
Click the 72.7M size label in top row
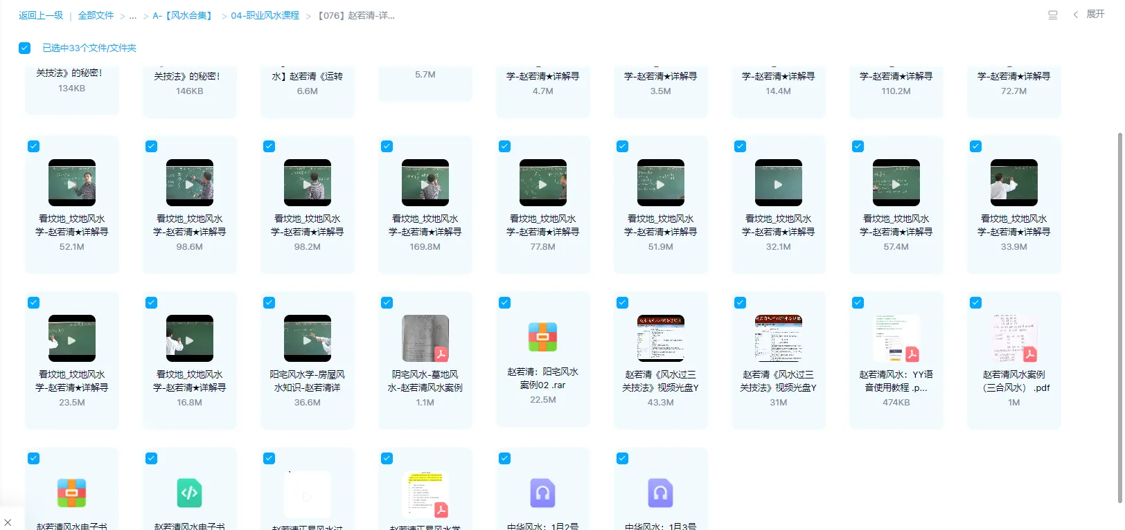click(1014, 91)
